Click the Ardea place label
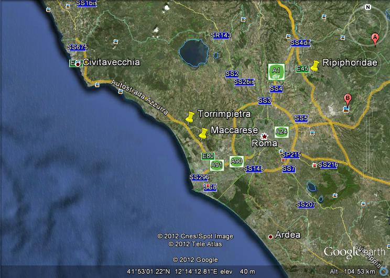Viewport: 390px width, 278px height. click(288, 235)
